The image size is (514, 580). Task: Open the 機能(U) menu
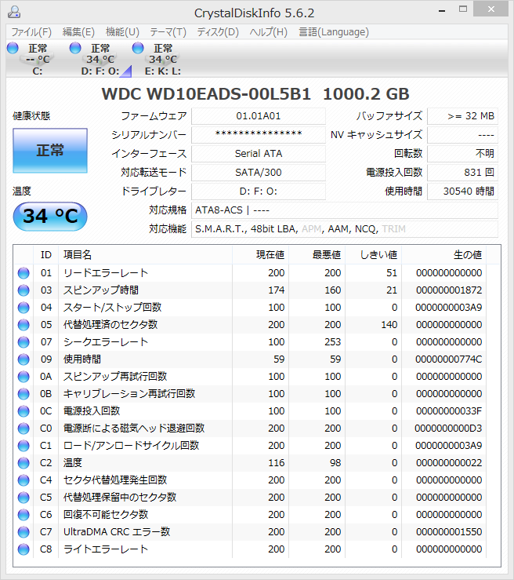point(122,32)
